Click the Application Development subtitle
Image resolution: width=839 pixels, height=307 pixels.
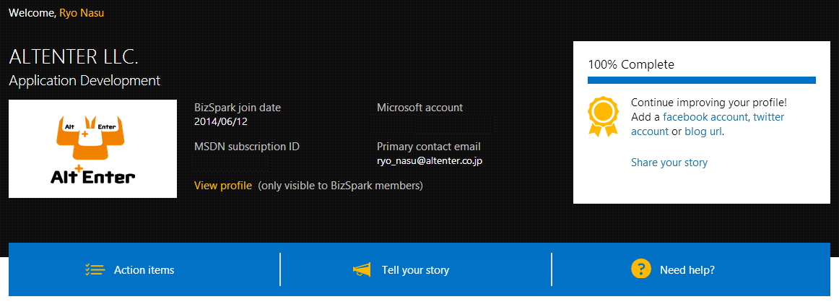(84, 81)
